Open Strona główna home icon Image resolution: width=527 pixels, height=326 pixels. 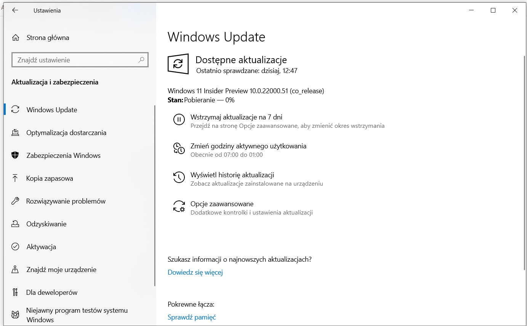[15, 38]
